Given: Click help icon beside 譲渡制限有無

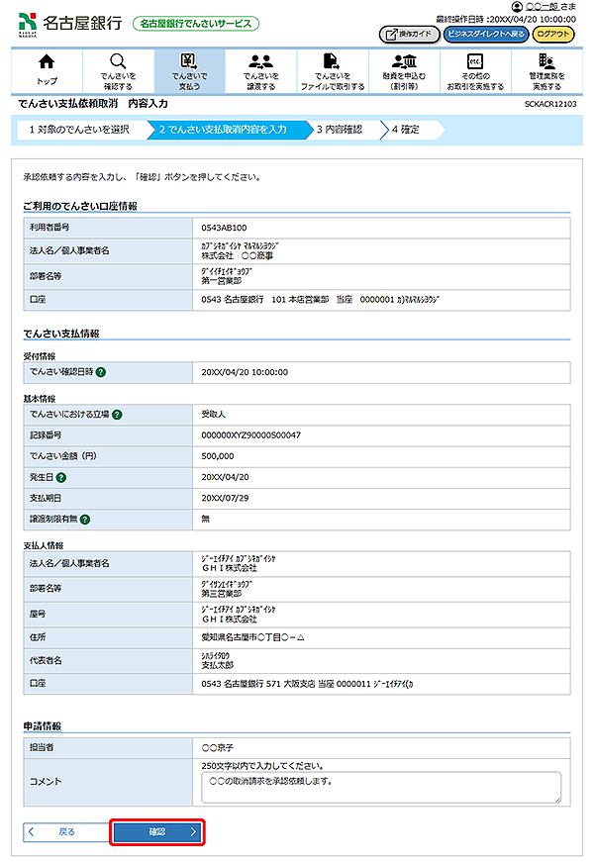Looking at the screenshot, I should pos(85,519).
